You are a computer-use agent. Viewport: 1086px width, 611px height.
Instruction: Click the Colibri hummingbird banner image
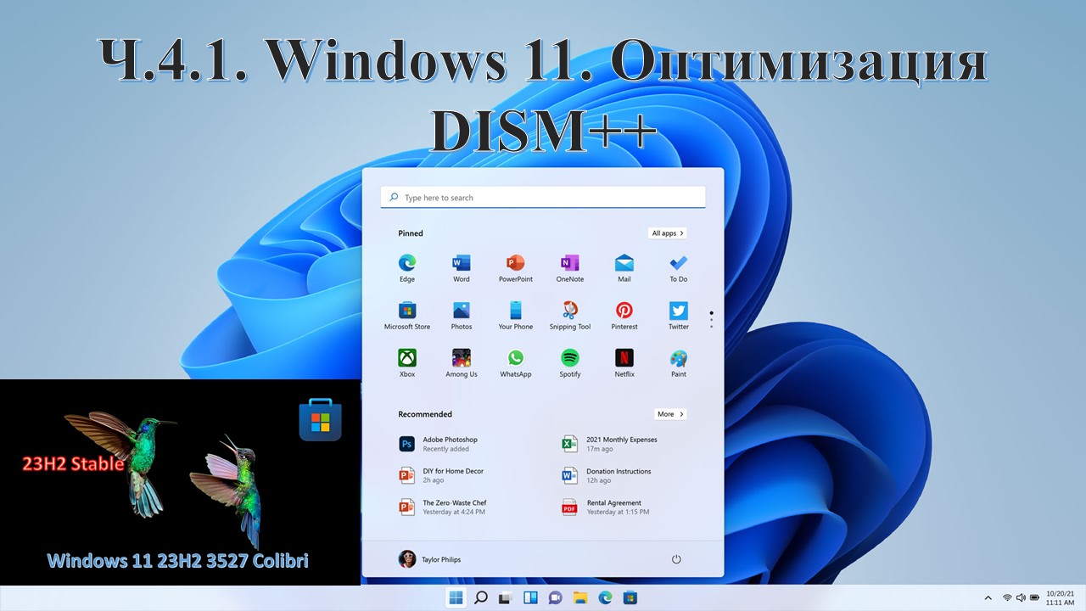click(180, 482)
